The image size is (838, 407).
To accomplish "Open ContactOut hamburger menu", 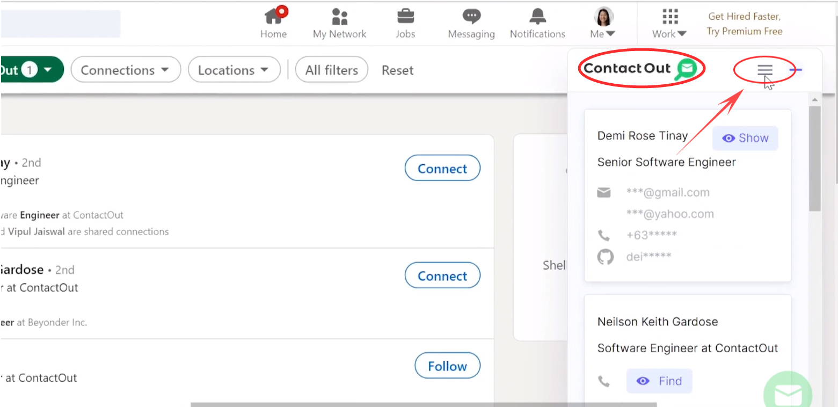I will 765,70.
